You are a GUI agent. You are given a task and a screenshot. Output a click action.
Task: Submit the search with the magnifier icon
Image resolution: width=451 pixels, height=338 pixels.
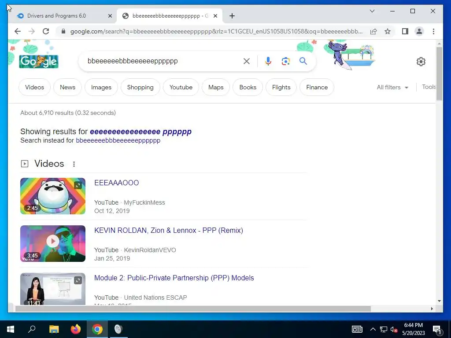coord(303,61)
